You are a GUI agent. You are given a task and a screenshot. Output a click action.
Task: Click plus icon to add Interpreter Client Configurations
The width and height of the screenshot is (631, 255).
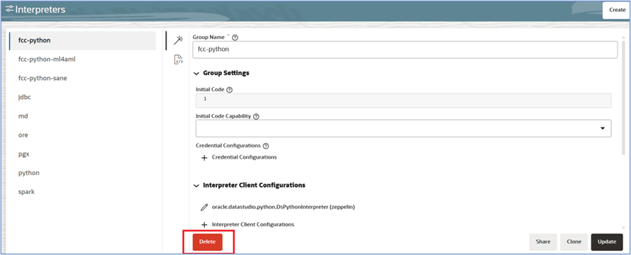pos(204,225)
